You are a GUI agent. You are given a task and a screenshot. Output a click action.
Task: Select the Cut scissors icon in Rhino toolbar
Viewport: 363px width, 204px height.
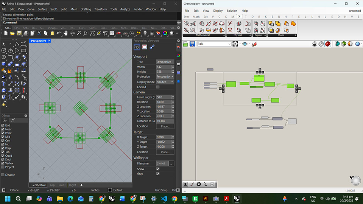point(39,33)
